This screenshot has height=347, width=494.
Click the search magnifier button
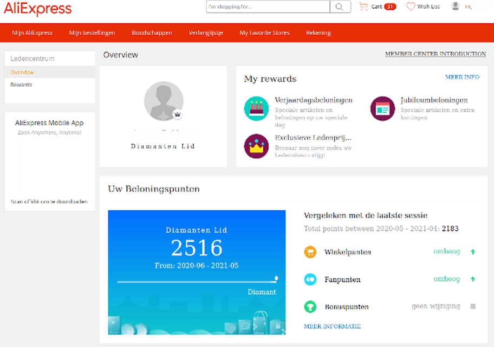340,7
